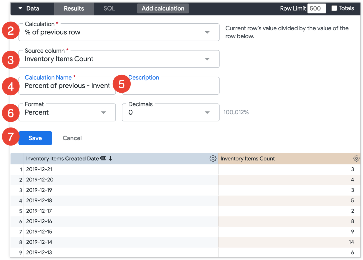Enable the Totals checkbox
This screenshot has height=260, width=363.
(334, 8)
